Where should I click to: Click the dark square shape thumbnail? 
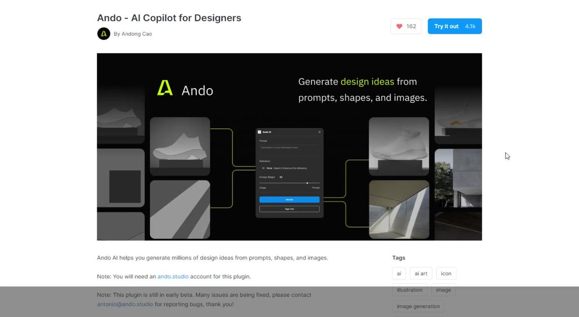121,179
